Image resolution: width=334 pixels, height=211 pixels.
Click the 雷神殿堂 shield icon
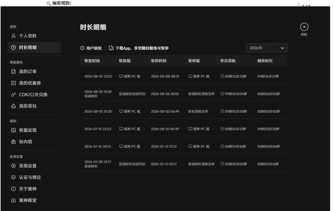(13, 200)
